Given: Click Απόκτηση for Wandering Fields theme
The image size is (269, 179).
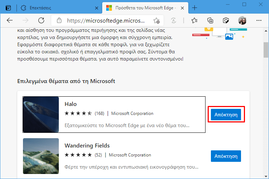Looking at the screenshot, I should [226, 156].
